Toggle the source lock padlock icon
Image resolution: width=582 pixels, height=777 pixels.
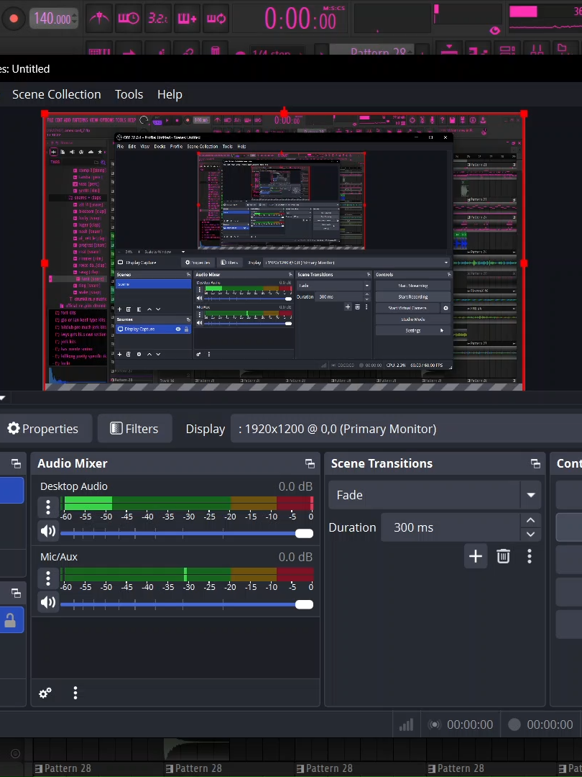[10, 620]
